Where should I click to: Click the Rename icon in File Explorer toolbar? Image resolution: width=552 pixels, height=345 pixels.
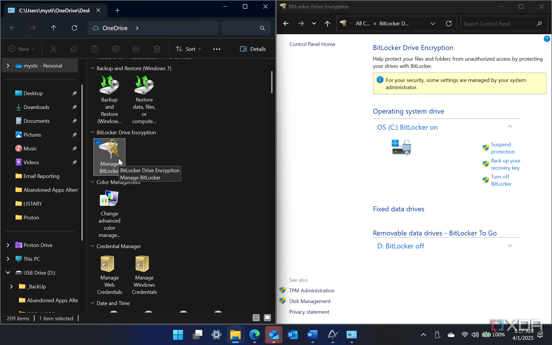(x=116, y=49)
